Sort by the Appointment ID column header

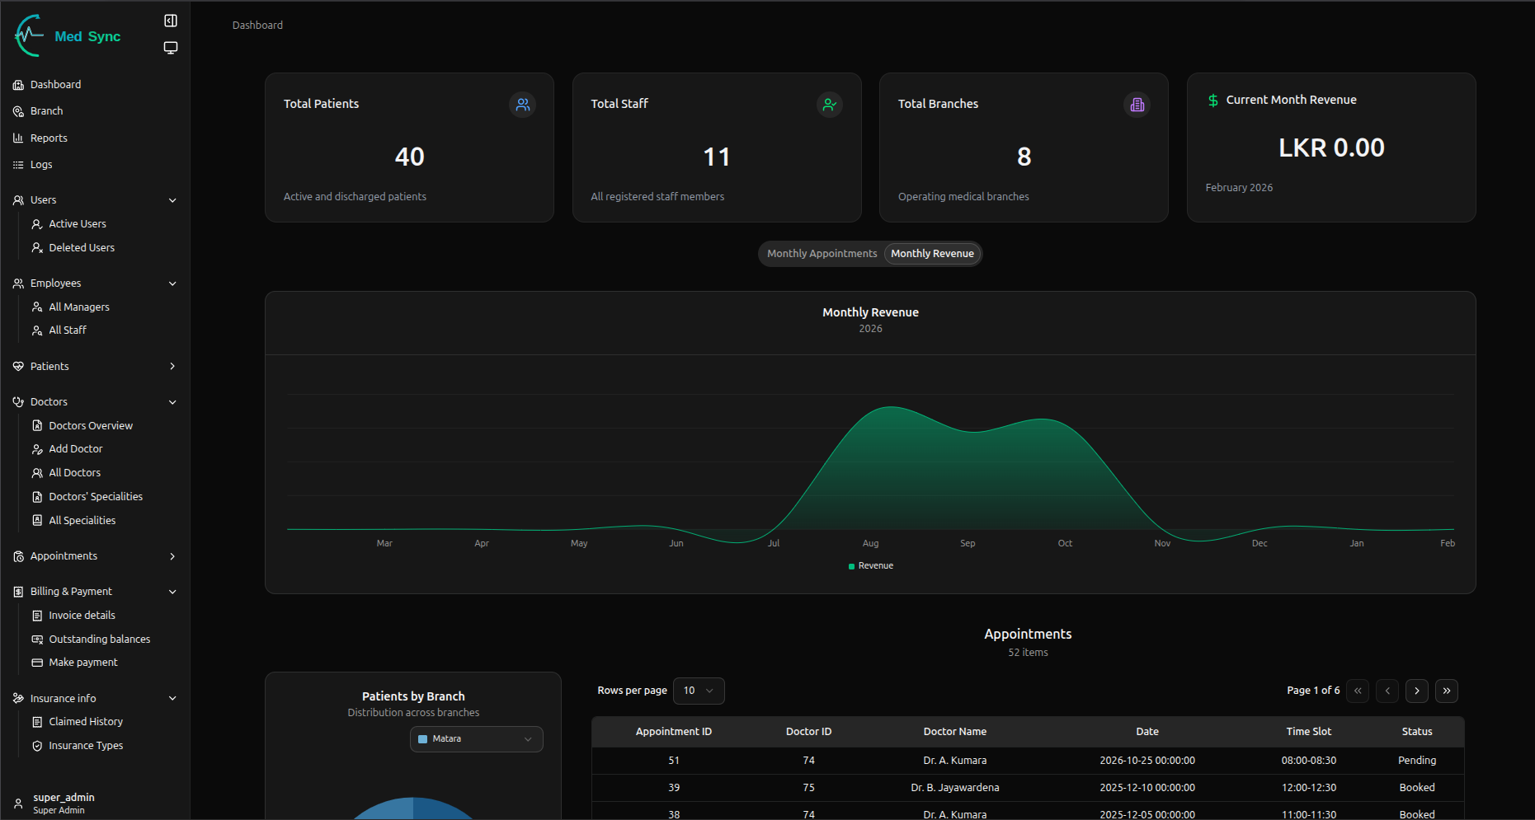[673, 732]
